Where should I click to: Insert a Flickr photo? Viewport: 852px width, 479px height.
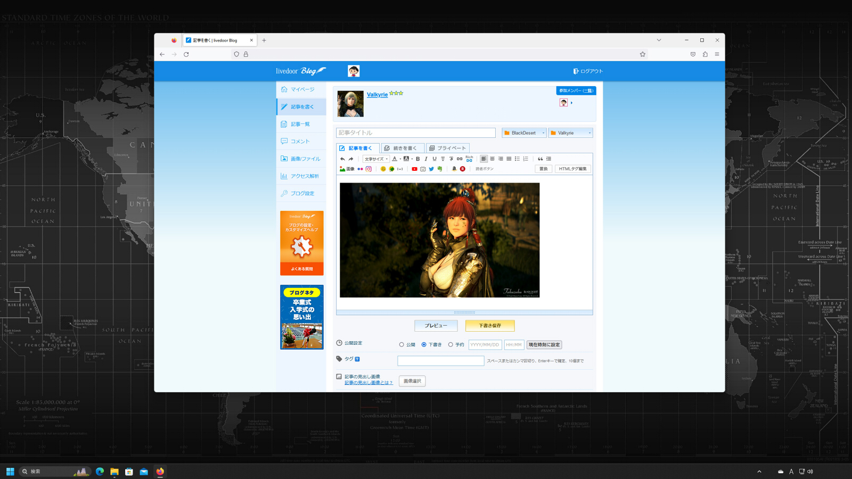point(360,169)
